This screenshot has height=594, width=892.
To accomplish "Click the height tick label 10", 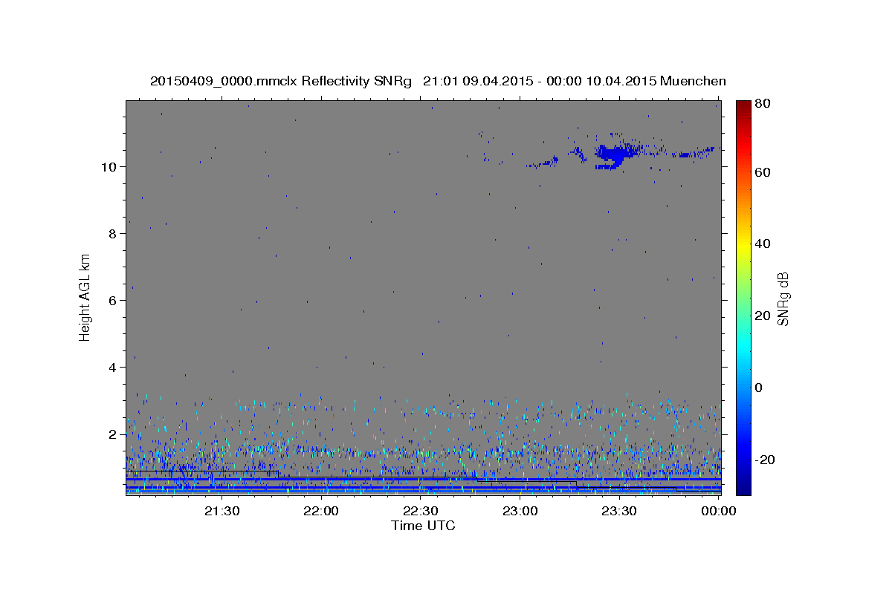I will tap(109, 166).
